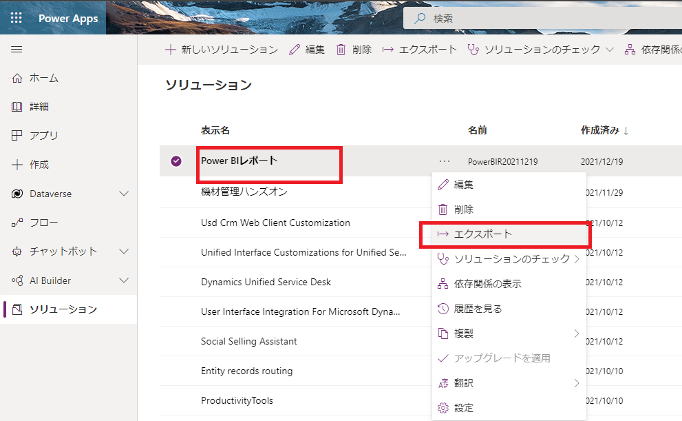Collapse the navigation hamburger menu
The width and height of the screenshot is (682, 421).
[x=17, y=49]
